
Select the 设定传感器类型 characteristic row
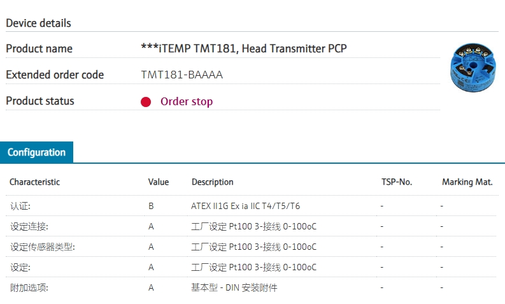251,247
